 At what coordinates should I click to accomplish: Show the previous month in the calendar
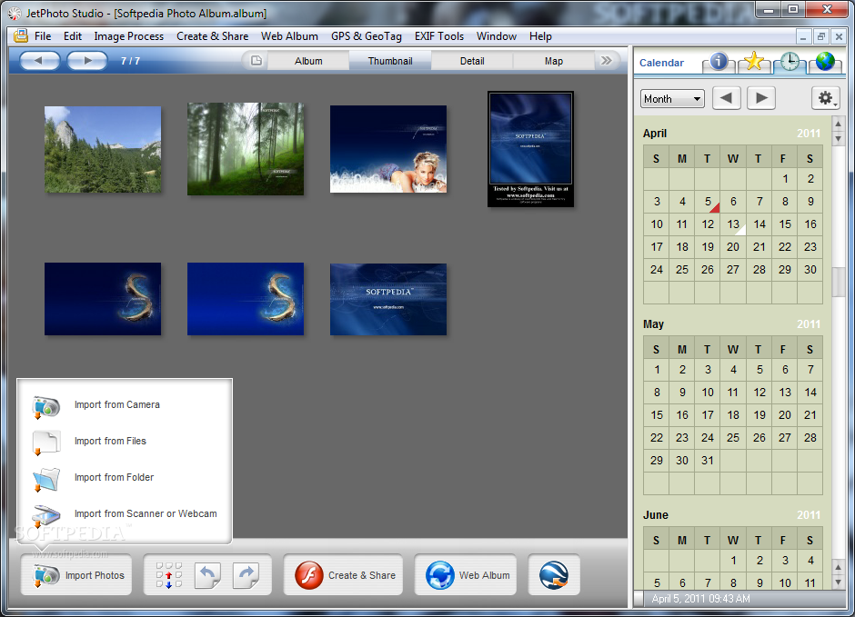(x=727, y=98)
